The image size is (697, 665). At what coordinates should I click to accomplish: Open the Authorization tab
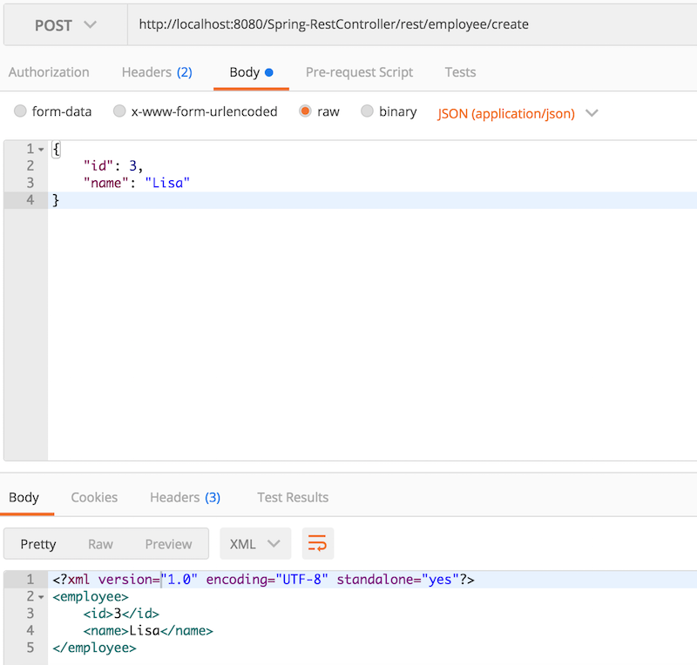pos(49,72)
